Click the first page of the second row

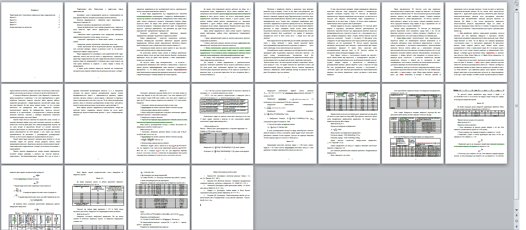pos(32,124)
